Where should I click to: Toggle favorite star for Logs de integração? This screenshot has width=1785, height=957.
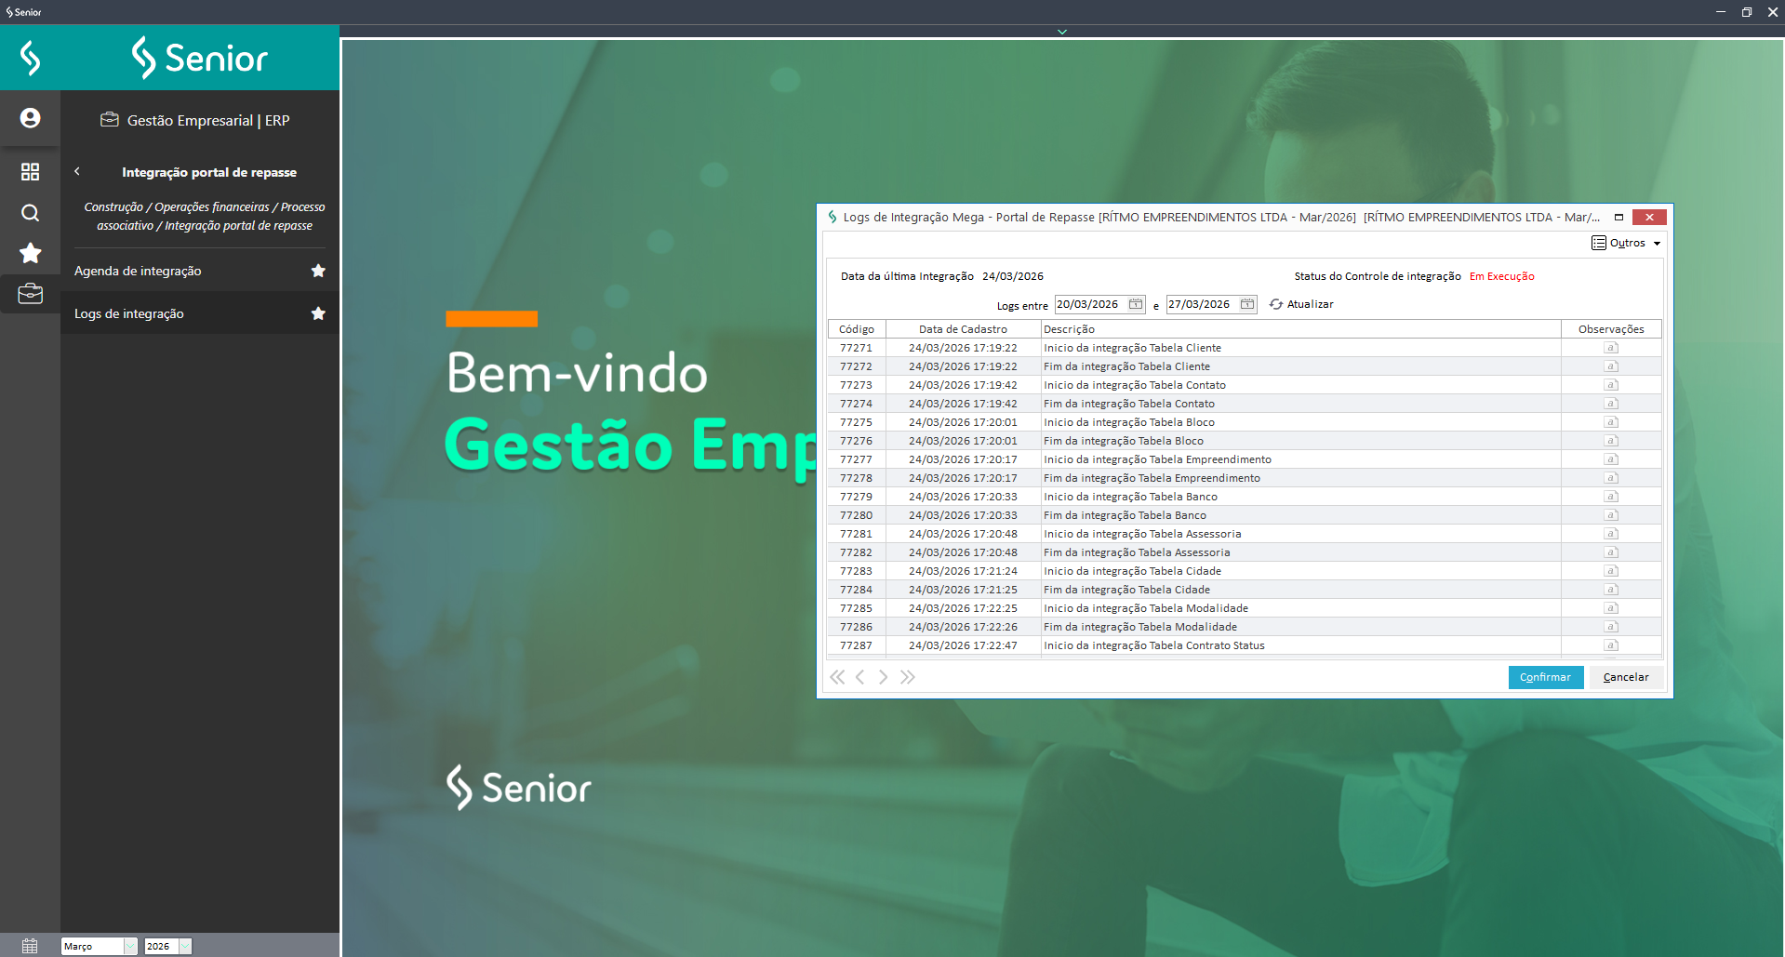click(x=318, y=313)
